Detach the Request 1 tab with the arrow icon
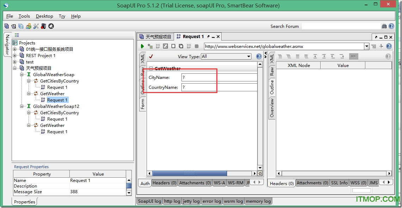The image size is (402, 208). tap(208, 37)
